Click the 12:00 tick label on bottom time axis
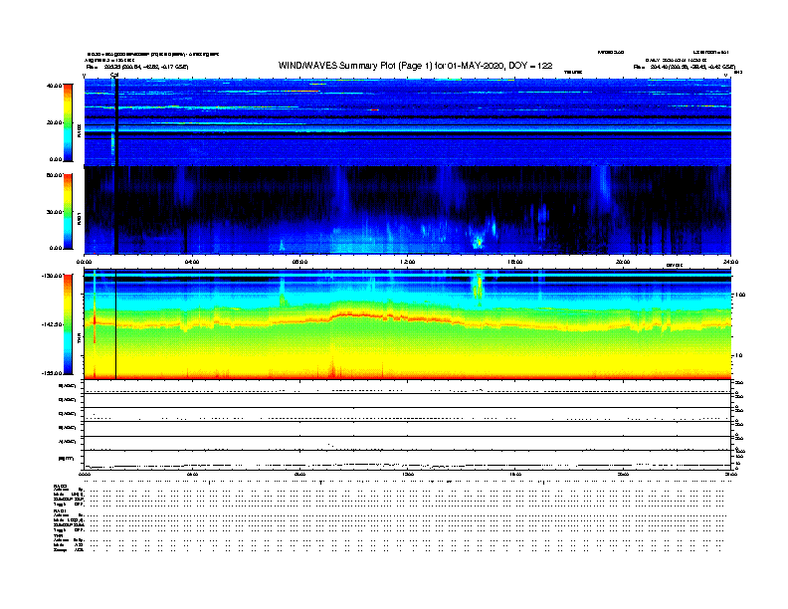This screenshot has height=609, width=788. 408,475
